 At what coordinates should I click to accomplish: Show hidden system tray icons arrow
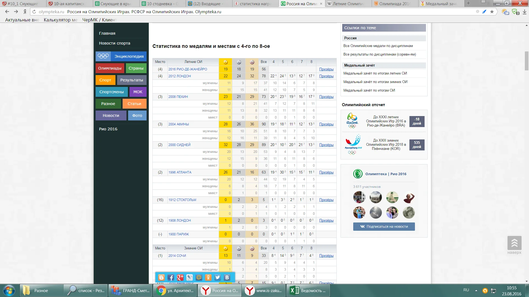tap(476, 290)
